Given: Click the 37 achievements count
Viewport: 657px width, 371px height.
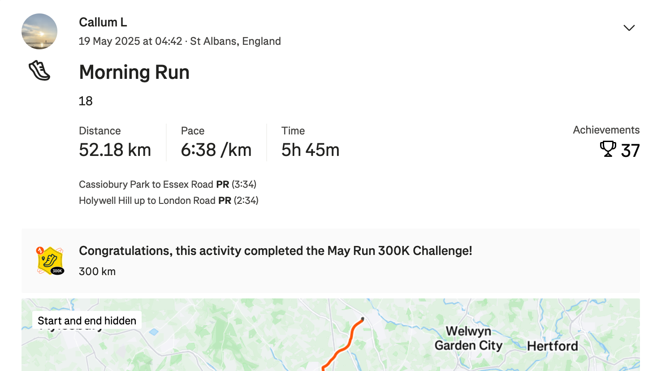Looking at the screenshot, I should (x=631, y=151).
